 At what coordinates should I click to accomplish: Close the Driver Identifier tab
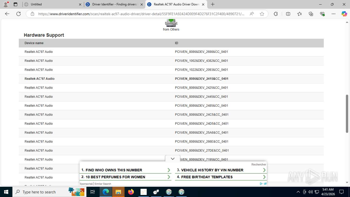[142, 4]
